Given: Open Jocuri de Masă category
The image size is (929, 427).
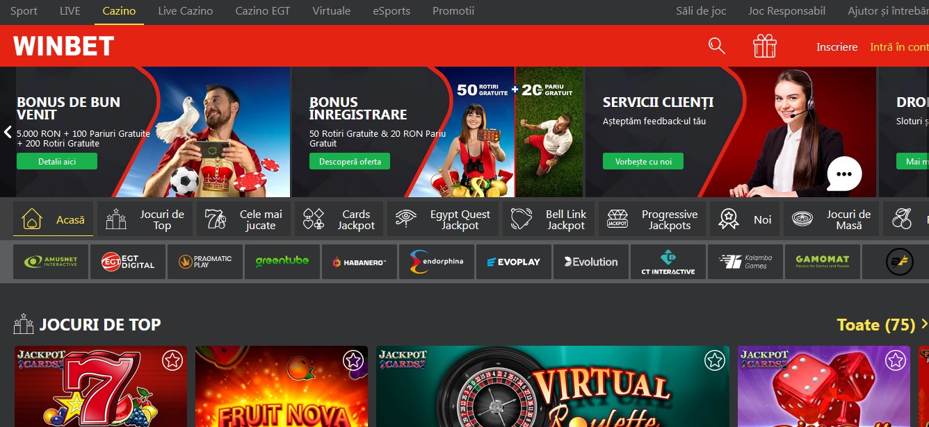Looking at the screenshot, I should click(831, 219).
